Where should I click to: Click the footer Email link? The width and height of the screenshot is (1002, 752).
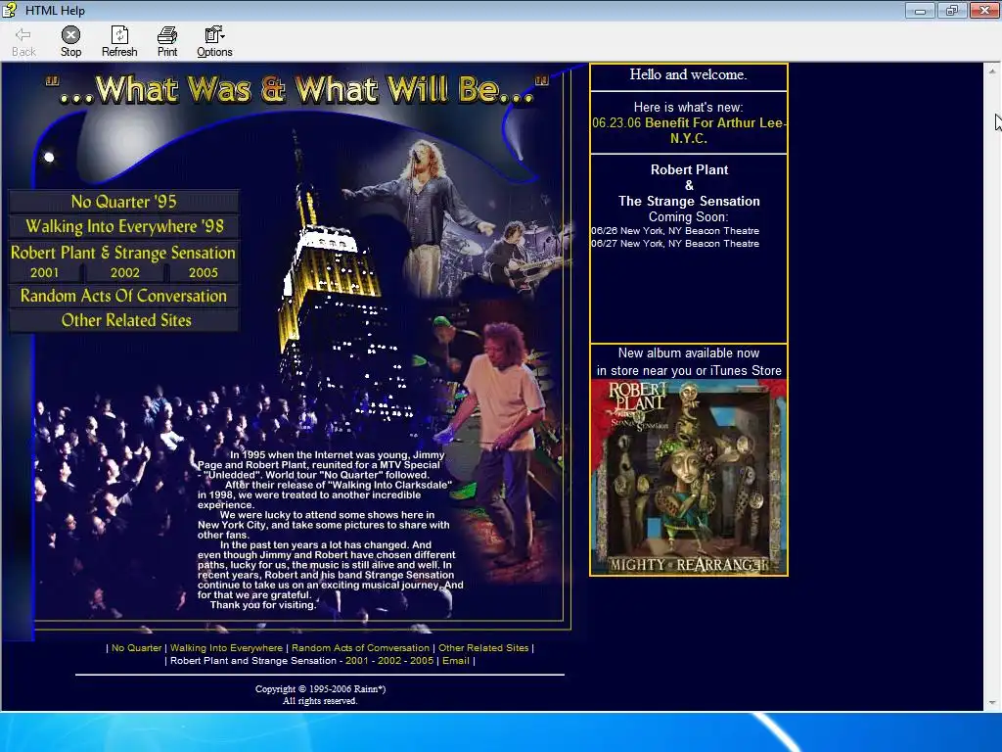[456, 661]
